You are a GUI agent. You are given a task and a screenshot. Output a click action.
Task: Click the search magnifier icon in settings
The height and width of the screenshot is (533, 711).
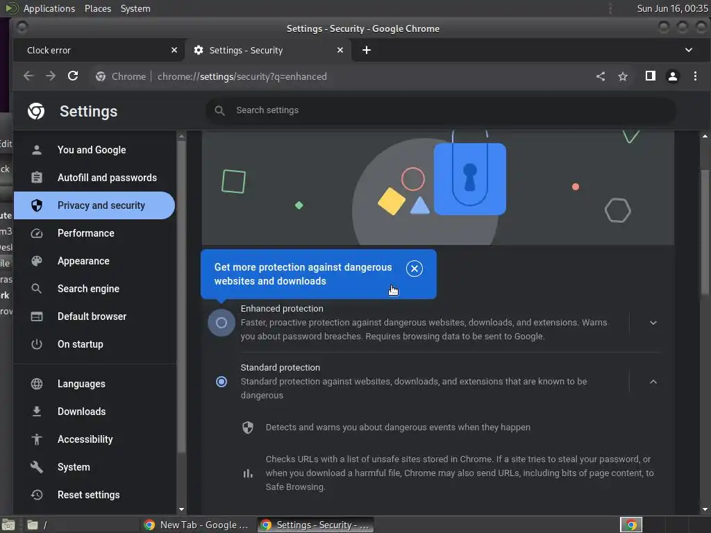pyautogui.click(x=219, y=110)
